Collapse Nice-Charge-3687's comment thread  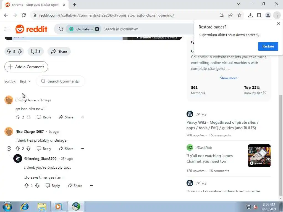coord(9,149)
